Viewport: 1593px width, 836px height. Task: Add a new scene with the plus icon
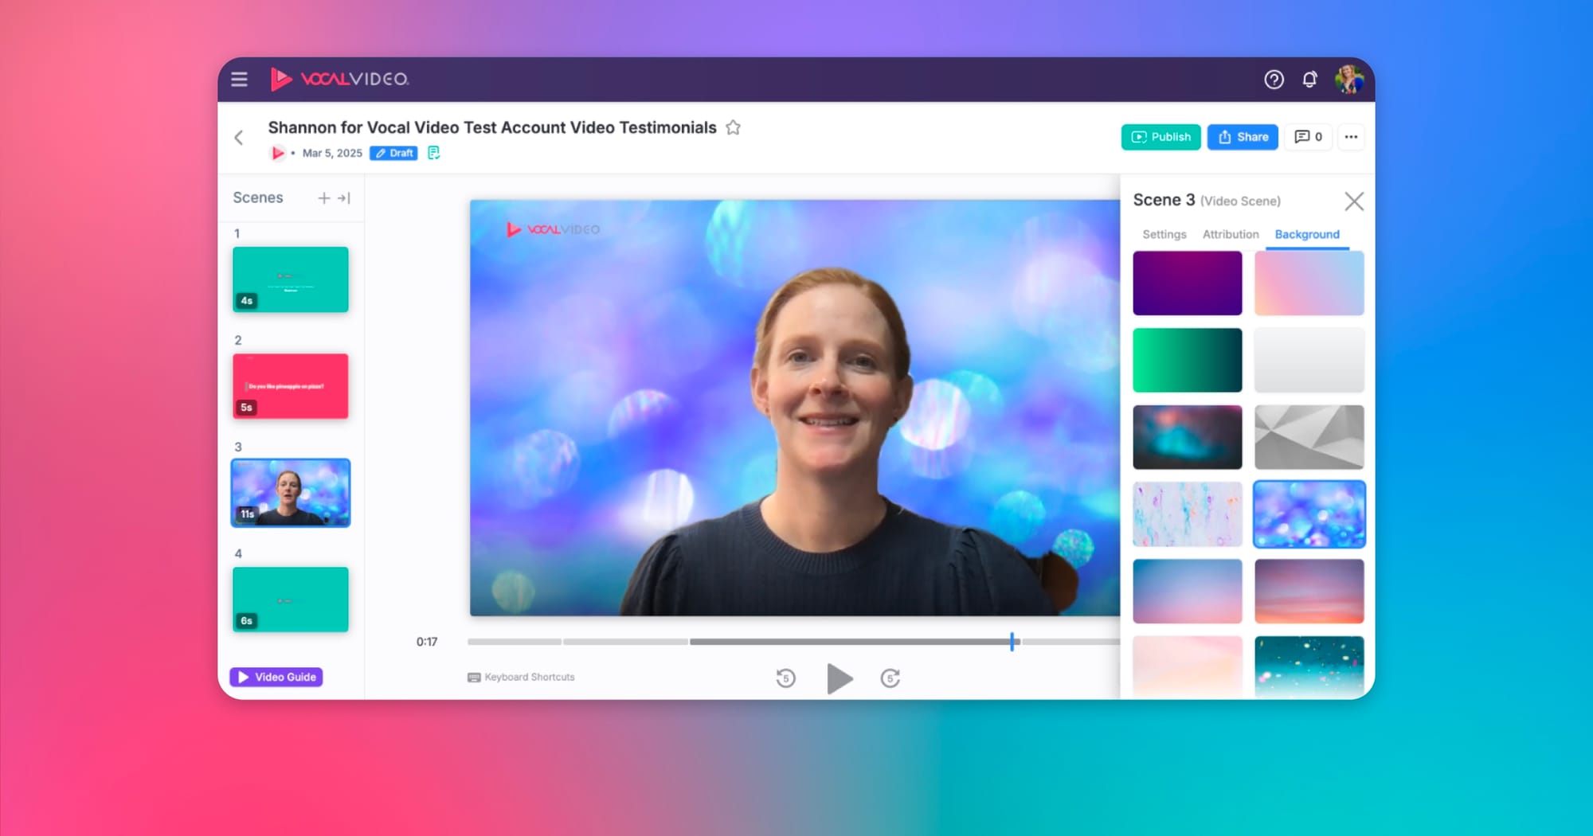coord(324,197)
